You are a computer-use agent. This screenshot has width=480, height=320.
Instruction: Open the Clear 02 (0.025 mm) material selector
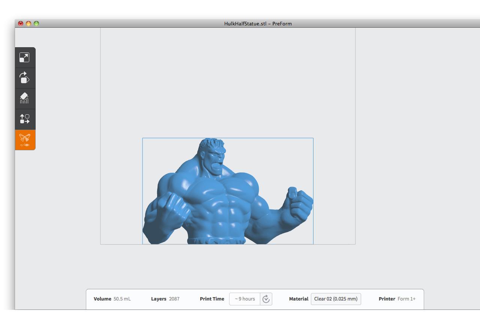click(336, 299)
